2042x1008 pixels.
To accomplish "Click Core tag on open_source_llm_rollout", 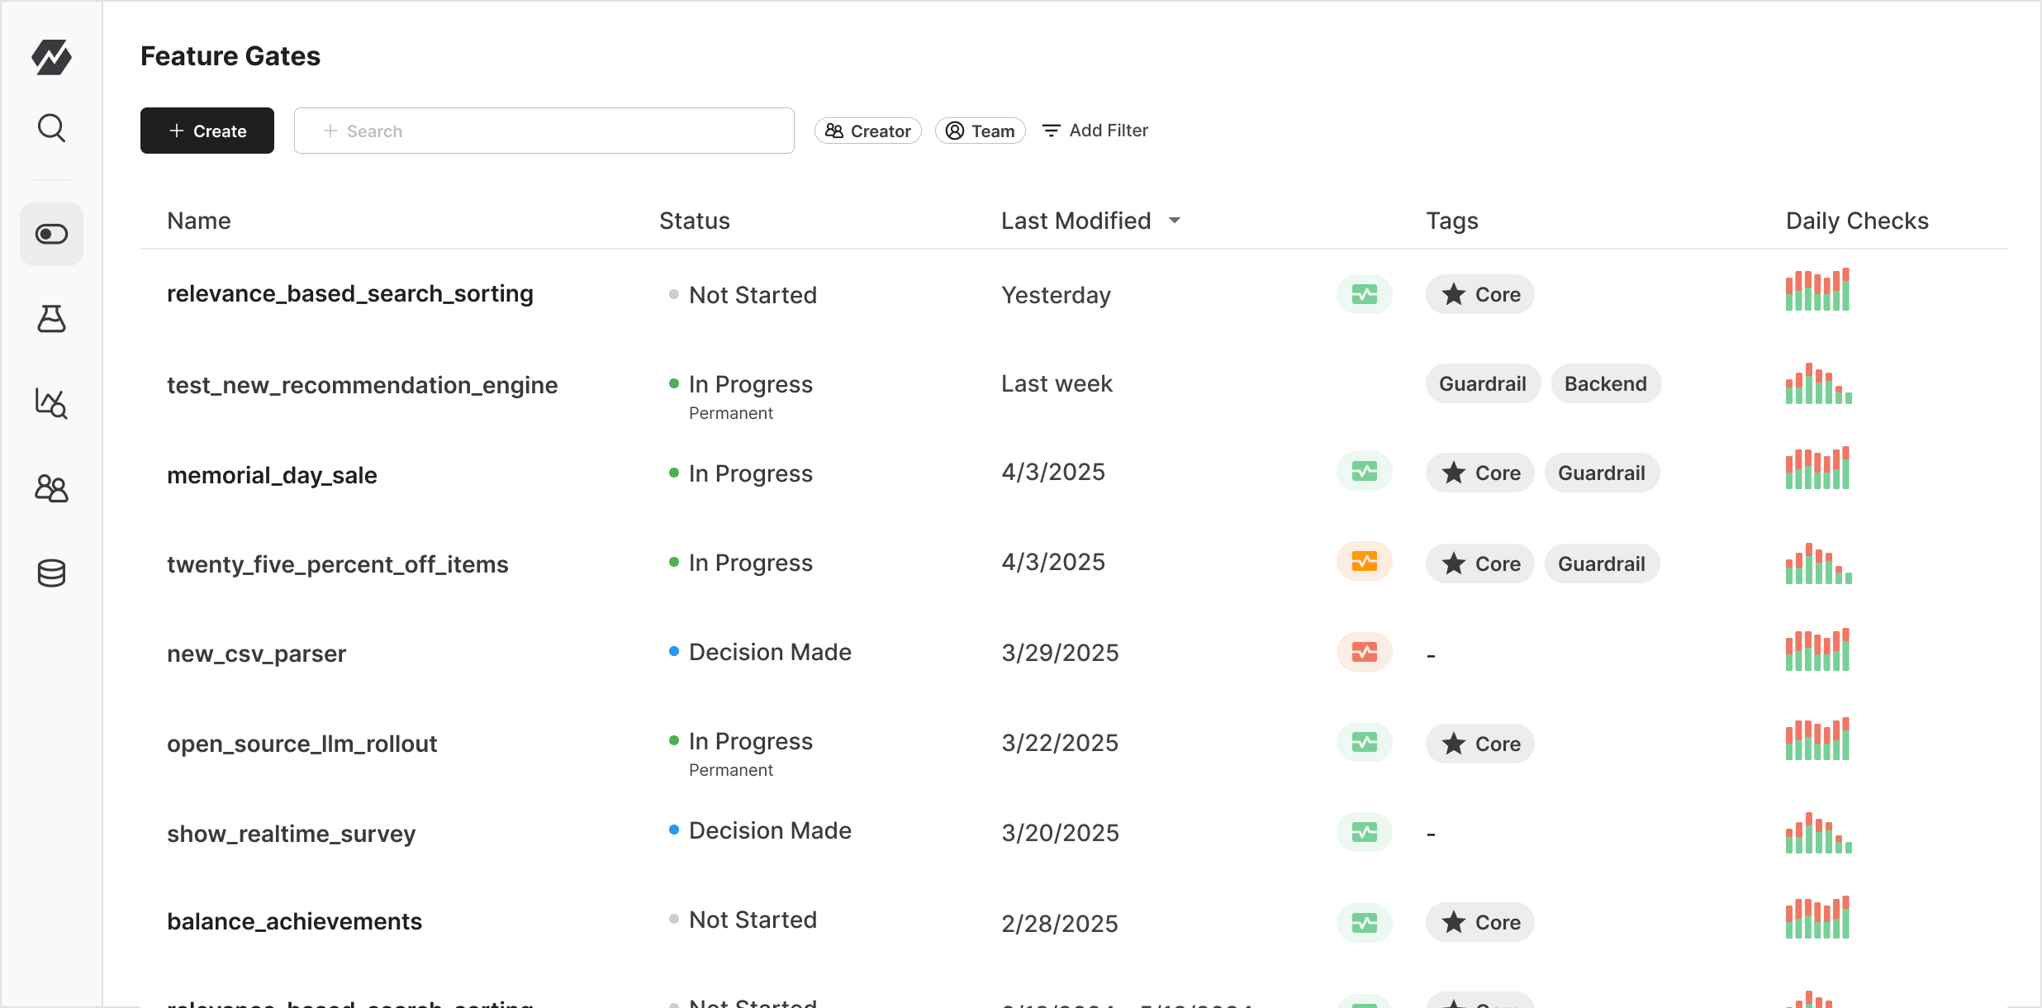I will point(1479,744).
